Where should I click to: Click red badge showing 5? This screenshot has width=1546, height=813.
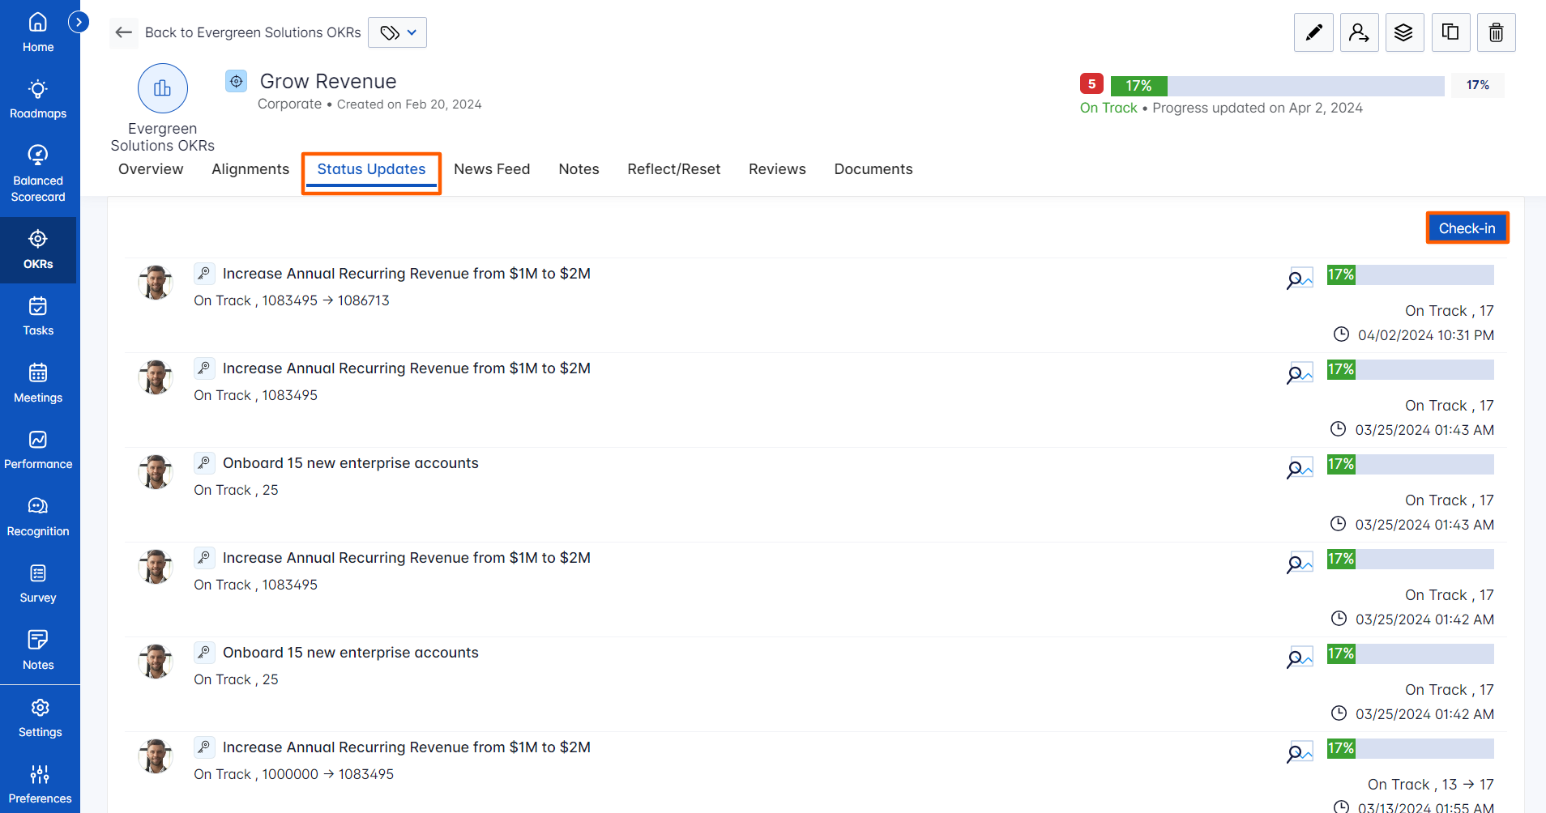click(x=1091, y=84)
